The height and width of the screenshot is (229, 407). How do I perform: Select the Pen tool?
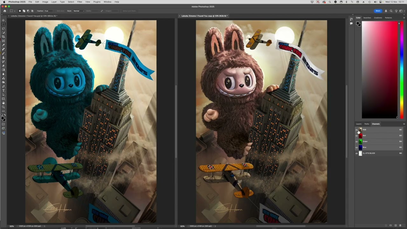point(3,86)
